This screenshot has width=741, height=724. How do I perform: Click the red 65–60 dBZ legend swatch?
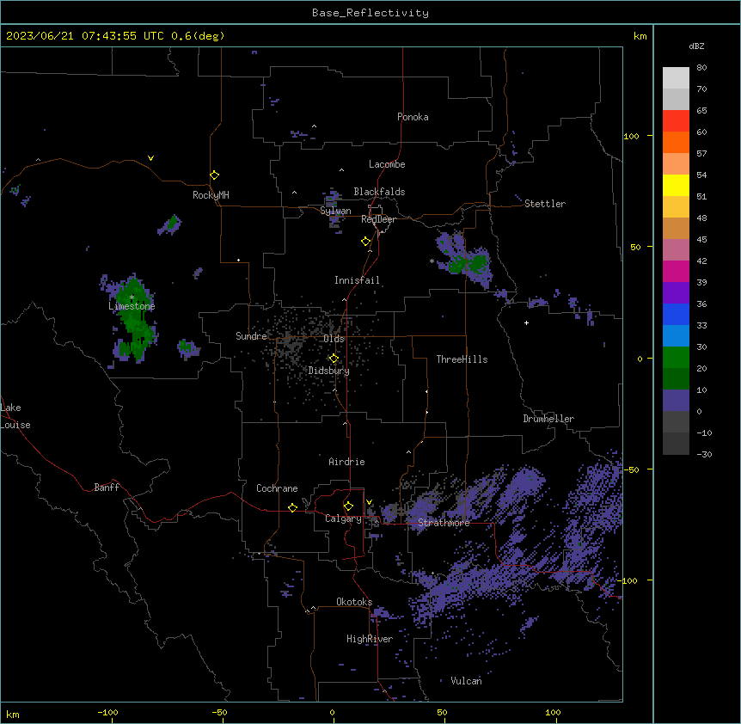(676, 120)
